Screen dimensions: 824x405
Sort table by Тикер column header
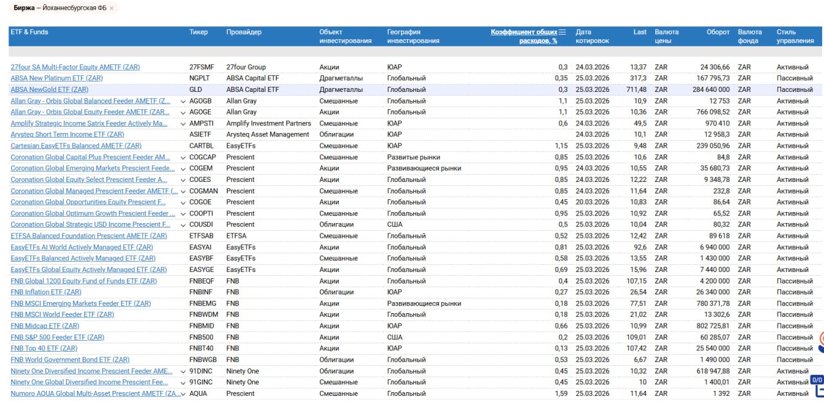[198, 32]
